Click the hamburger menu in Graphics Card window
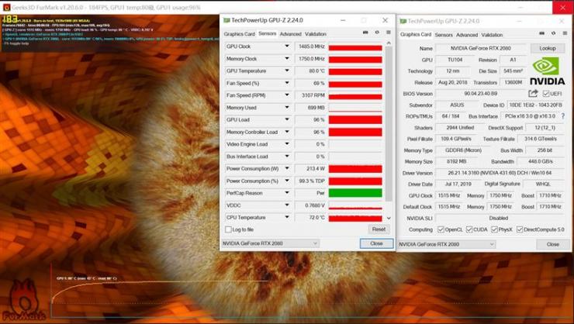Screen dimensions: 574x324 coord(565,33)
